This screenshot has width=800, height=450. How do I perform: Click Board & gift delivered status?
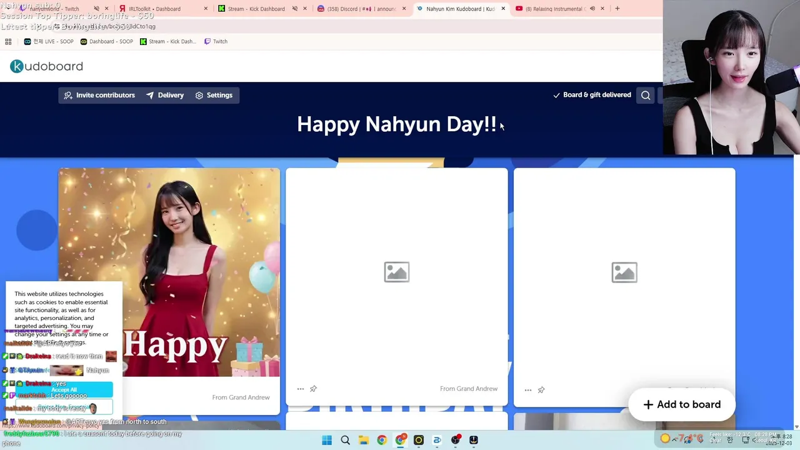[x=592, y=95]
